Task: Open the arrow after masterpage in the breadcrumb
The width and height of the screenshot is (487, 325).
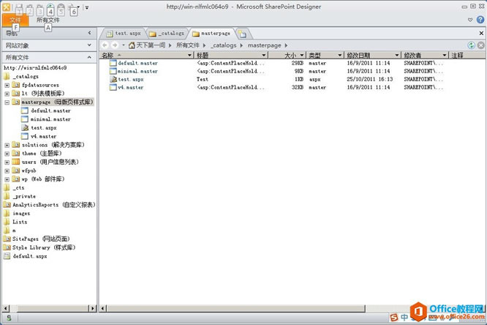Action: click(x=286, y=45)
